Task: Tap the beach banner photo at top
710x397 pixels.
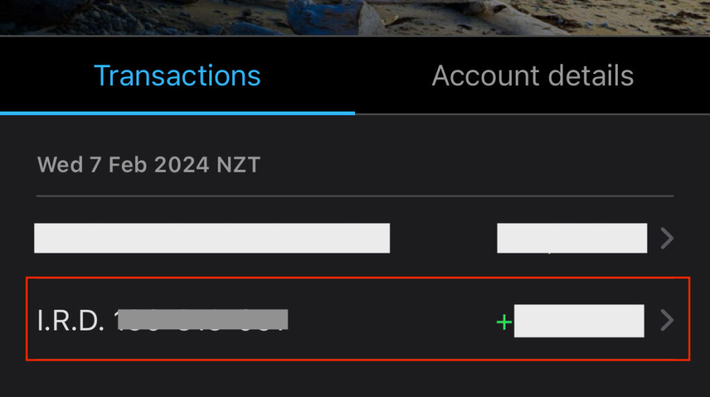Action: coord(355,17)
